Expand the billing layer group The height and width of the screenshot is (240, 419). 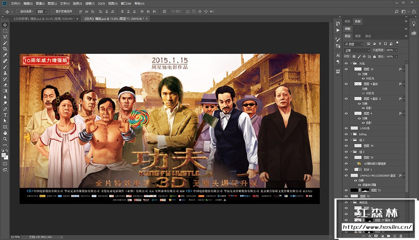(351, 134)
